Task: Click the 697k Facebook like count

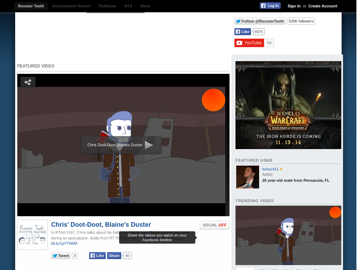Action: coord(258,32)
